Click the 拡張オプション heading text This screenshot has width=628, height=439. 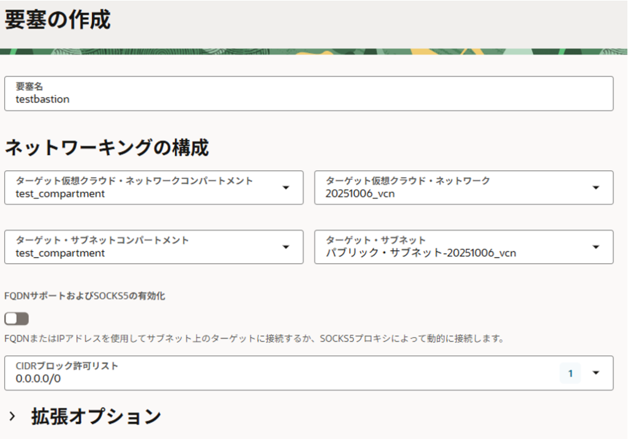96,416
